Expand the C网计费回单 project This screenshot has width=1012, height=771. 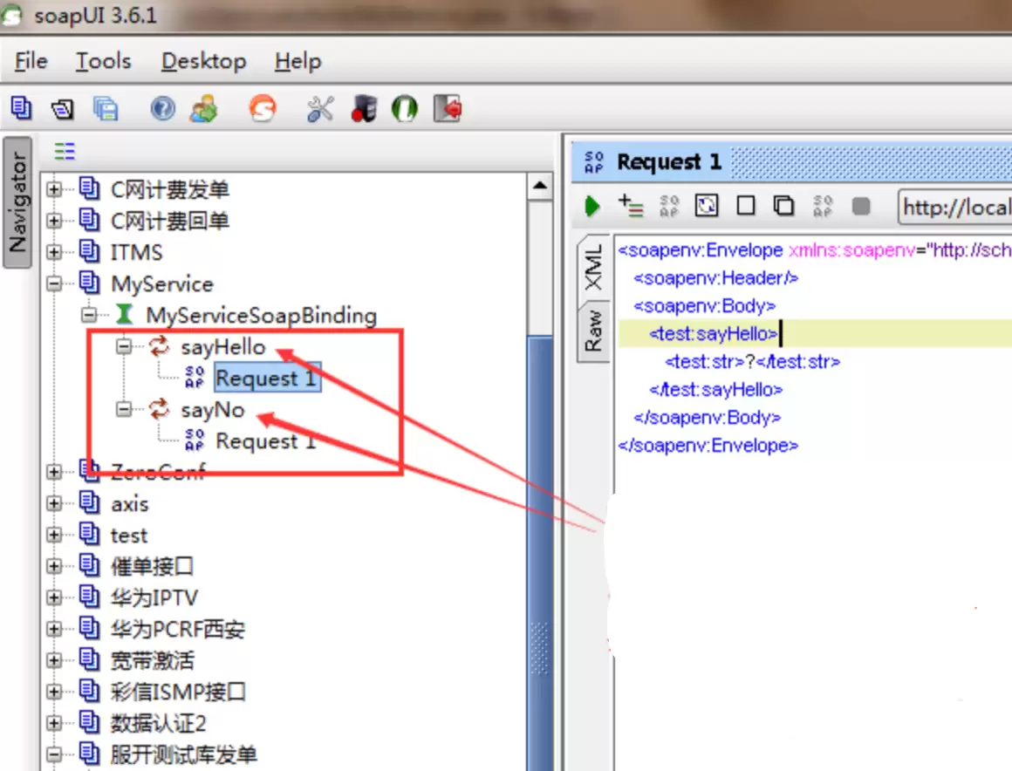(x=54, y=221)
